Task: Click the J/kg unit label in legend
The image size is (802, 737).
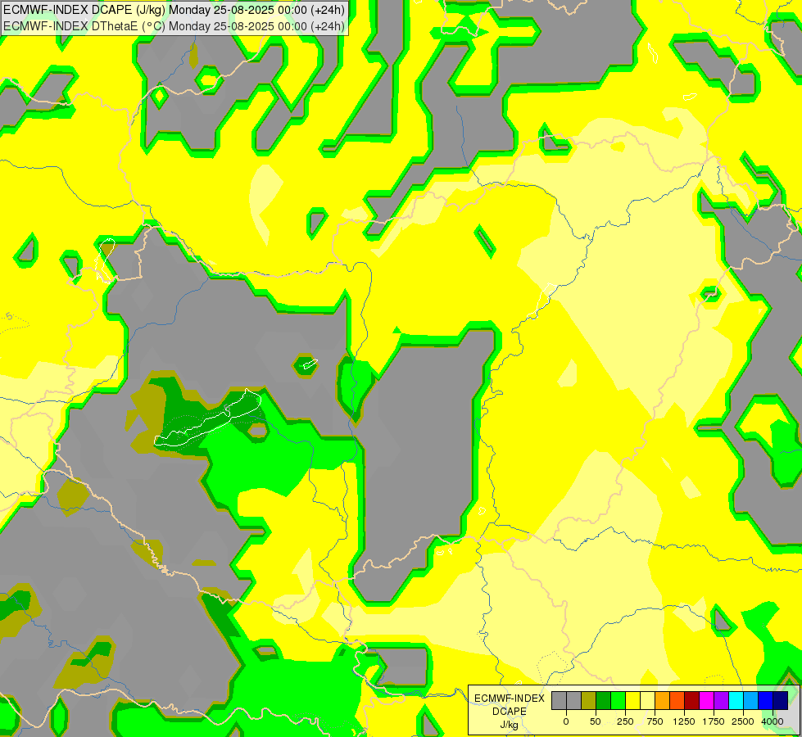Action: coord(510,725)
